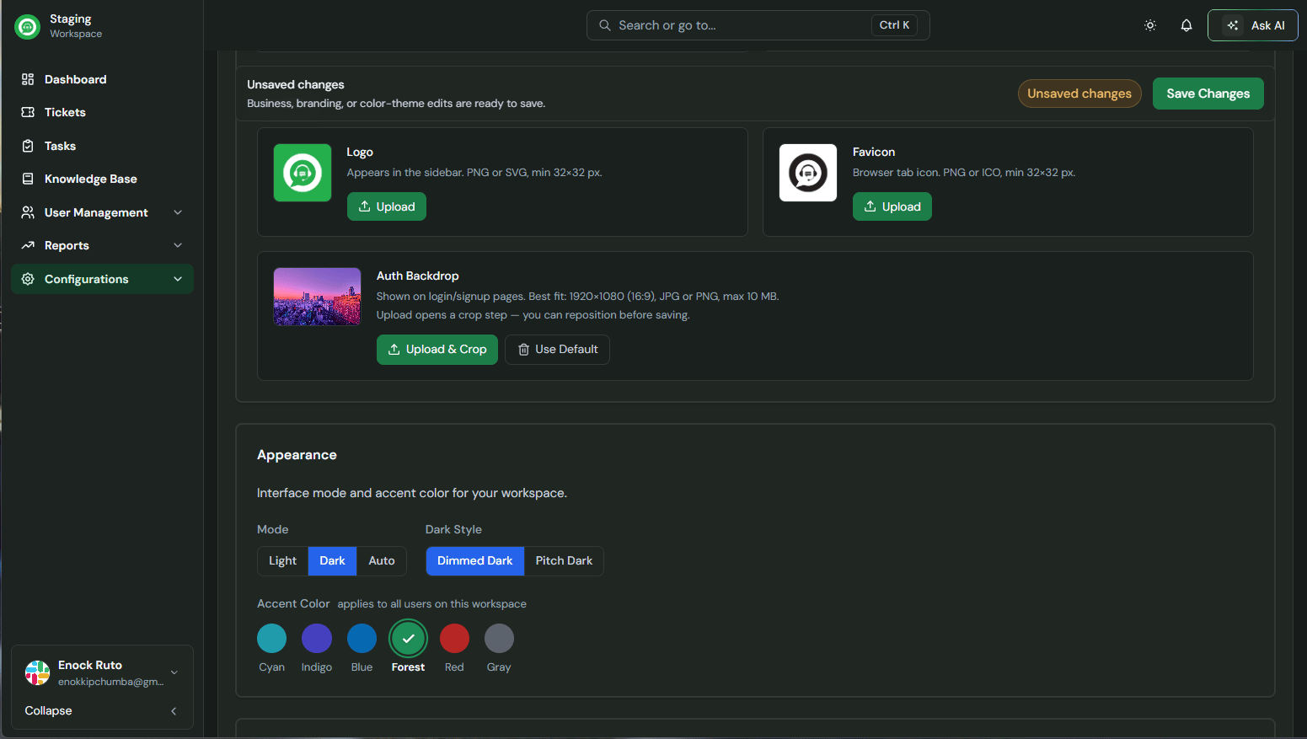Select Light mode
1307x739 pixels.
click(283, 561)
